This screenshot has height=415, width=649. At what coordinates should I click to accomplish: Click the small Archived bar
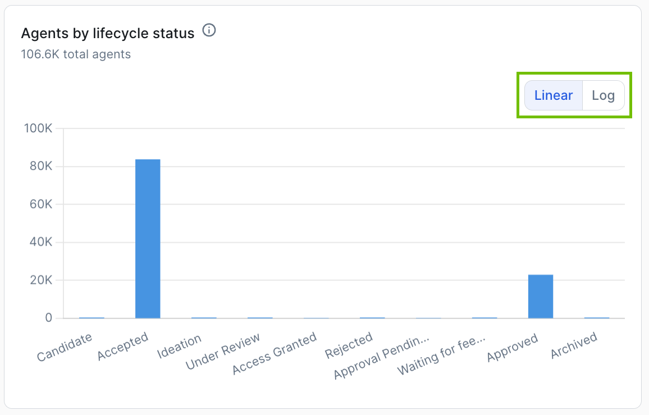(597, 318)
